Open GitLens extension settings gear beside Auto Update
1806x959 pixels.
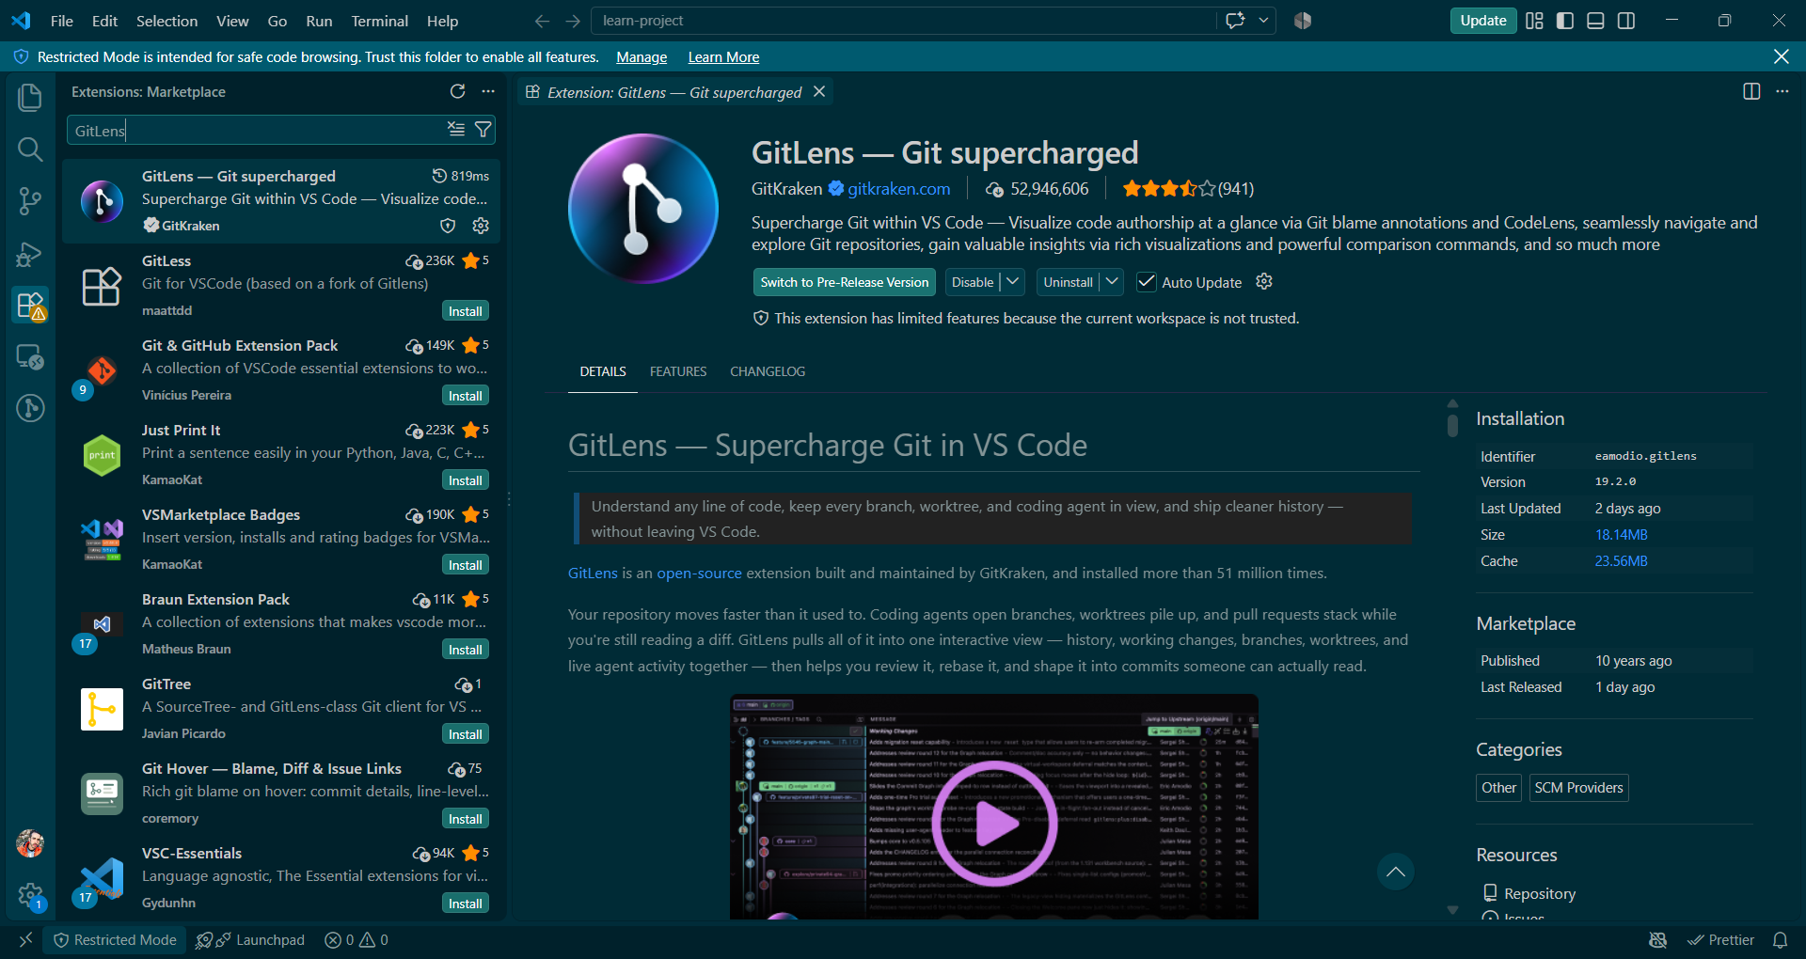coord(1264,282)
